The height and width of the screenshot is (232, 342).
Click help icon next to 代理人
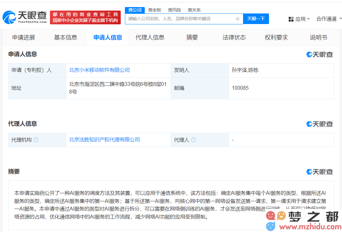point(193,140)
